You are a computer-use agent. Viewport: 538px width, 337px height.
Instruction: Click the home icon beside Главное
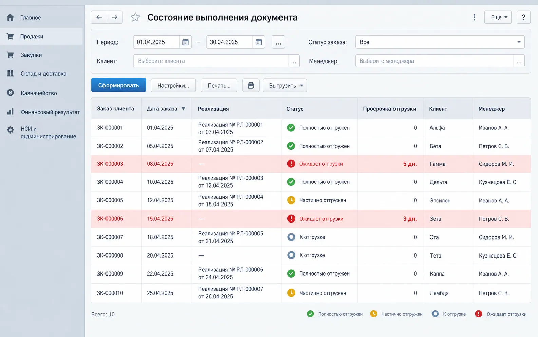click(x=11, y=17)
